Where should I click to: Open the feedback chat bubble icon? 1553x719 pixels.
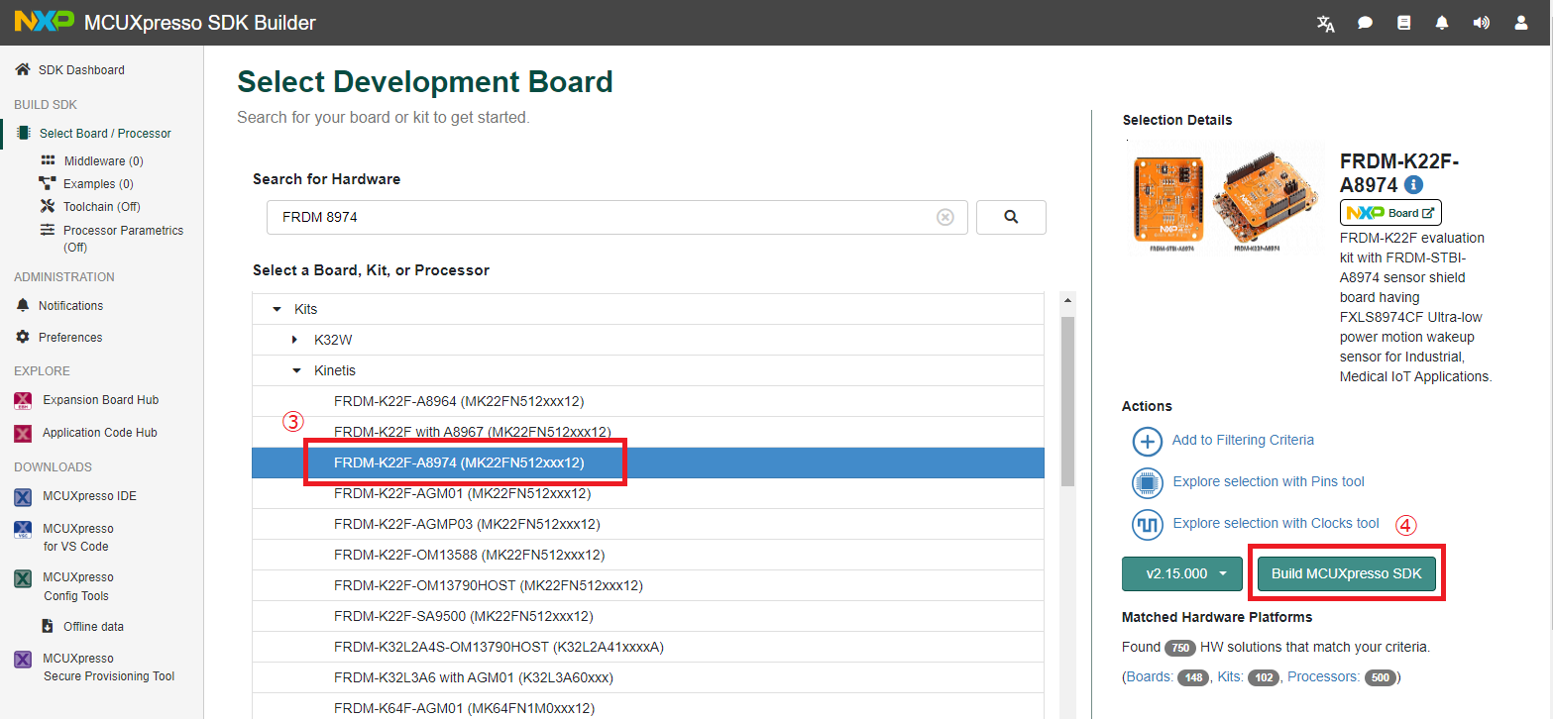pyautogui.click(x=1365, y=23)
